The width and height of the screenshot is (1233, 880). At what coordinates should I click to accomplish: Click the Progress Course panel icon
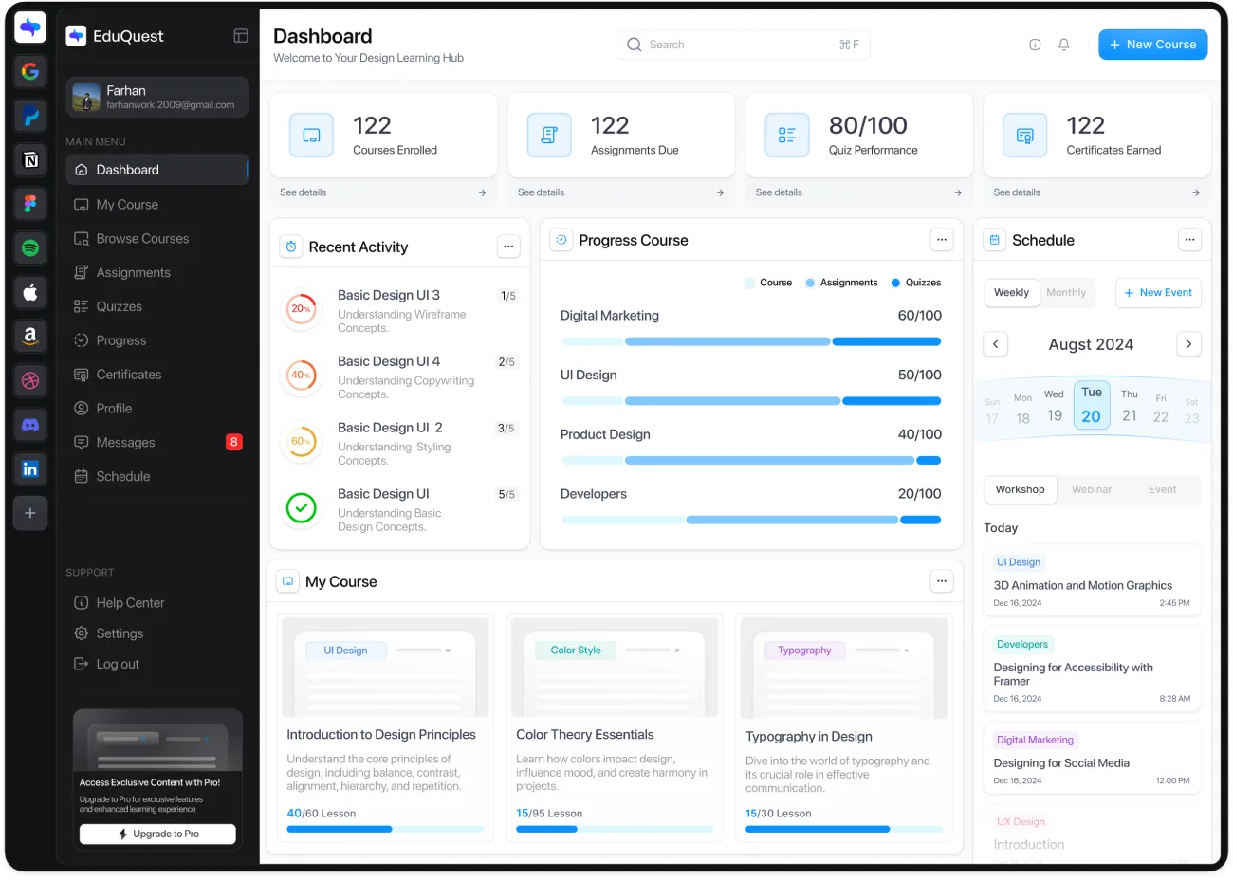pos(561,240)
